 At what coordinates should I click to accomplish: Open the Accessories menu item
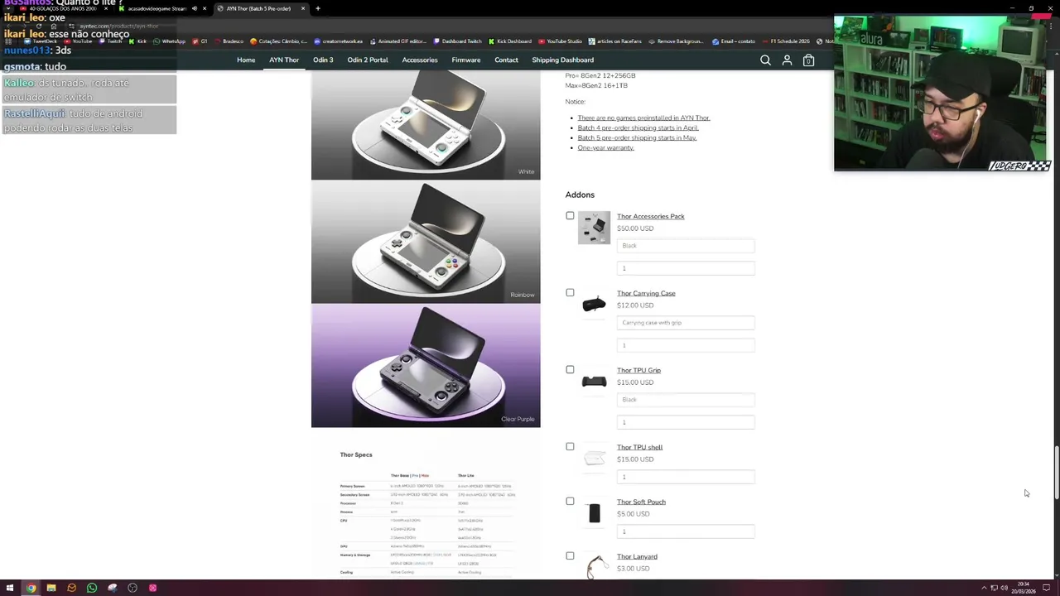[x=420, y=60]
